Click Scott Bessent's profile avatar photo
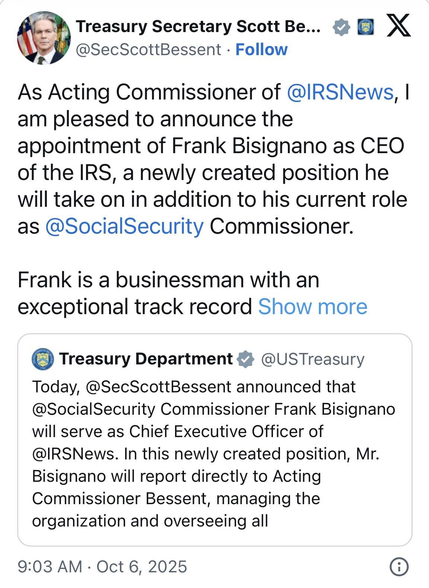Screen dimensions: 429x588 tap(44, 38)
